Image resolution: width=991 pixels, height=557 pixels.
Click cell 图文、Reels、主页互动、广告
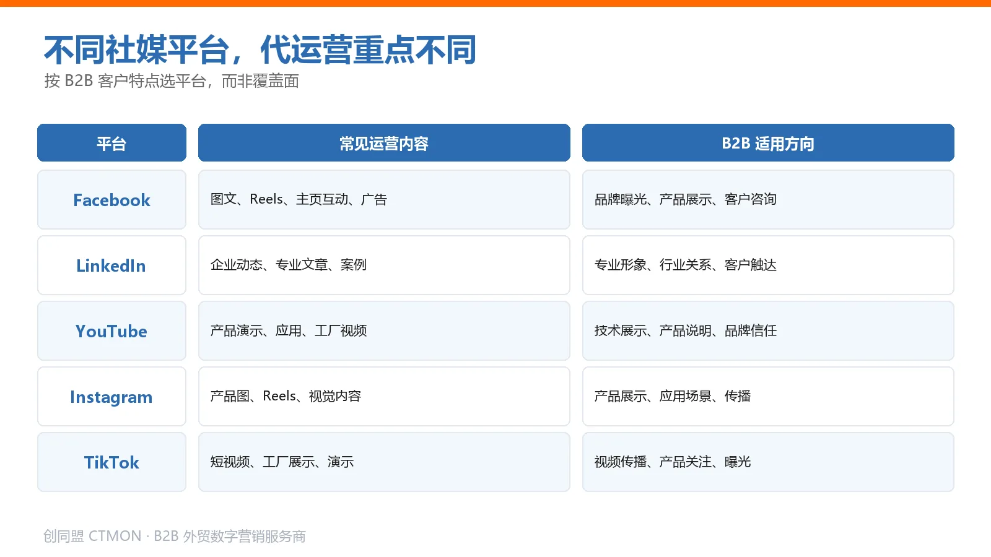click(x=384, y=200)
